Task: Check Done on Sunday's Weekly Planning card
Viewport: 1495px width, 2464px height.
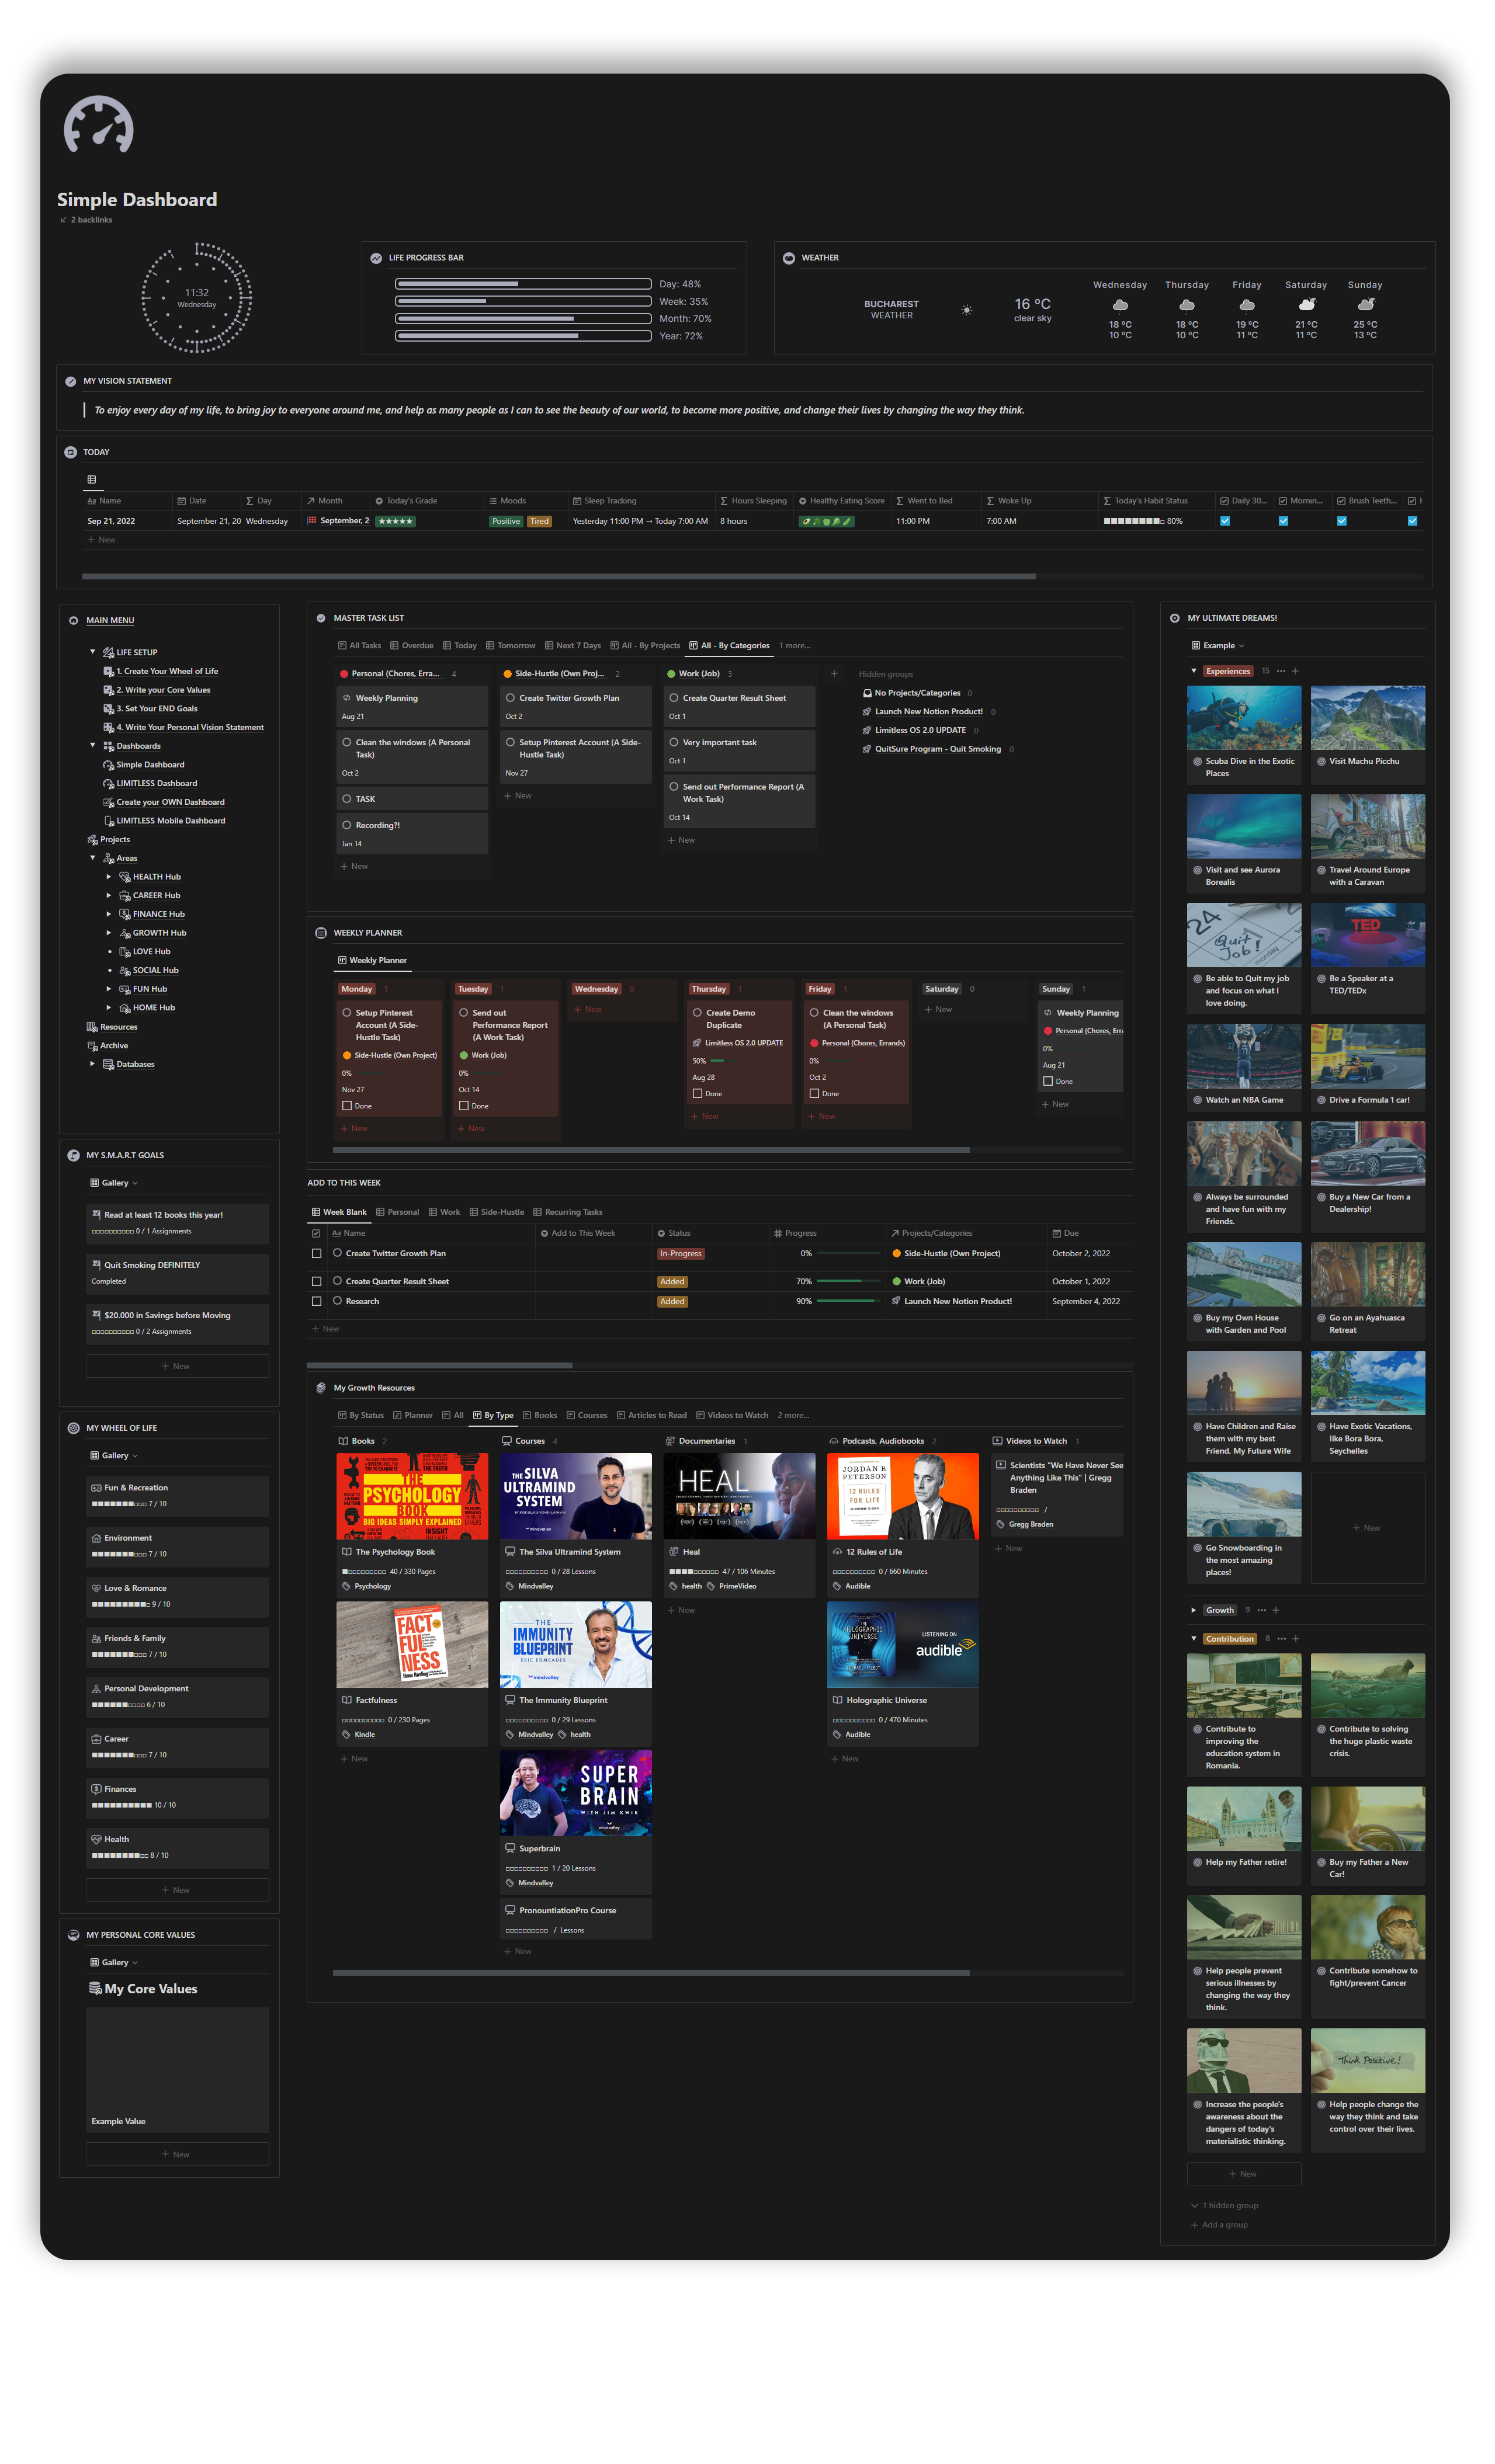Action: (x=1048, y=1081)
